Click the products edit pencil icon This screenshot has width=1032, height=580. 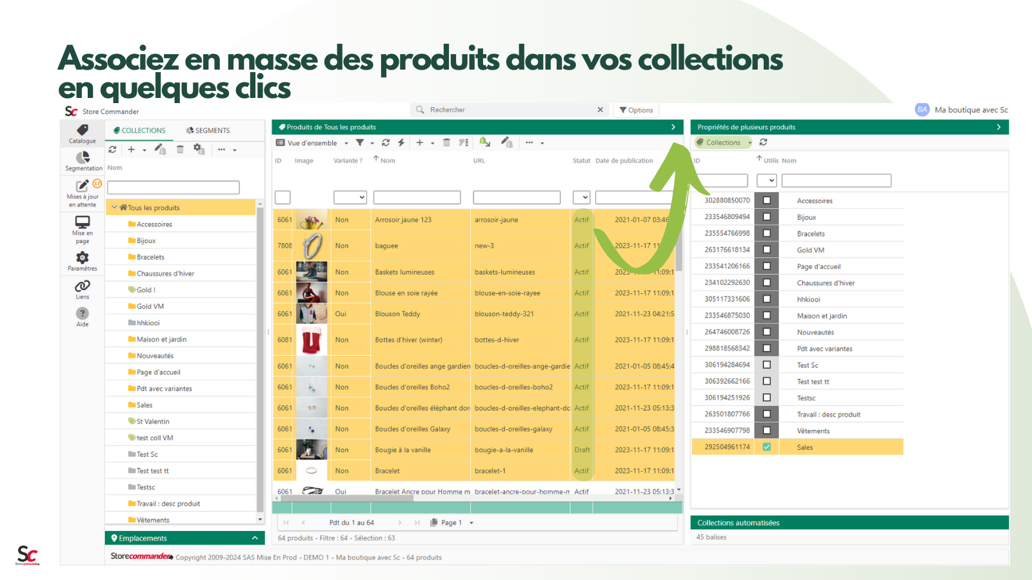point(507,142)
